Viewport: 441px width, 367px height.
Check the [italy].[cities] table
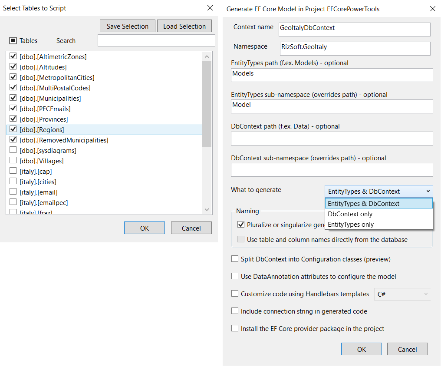coord(13,181)
